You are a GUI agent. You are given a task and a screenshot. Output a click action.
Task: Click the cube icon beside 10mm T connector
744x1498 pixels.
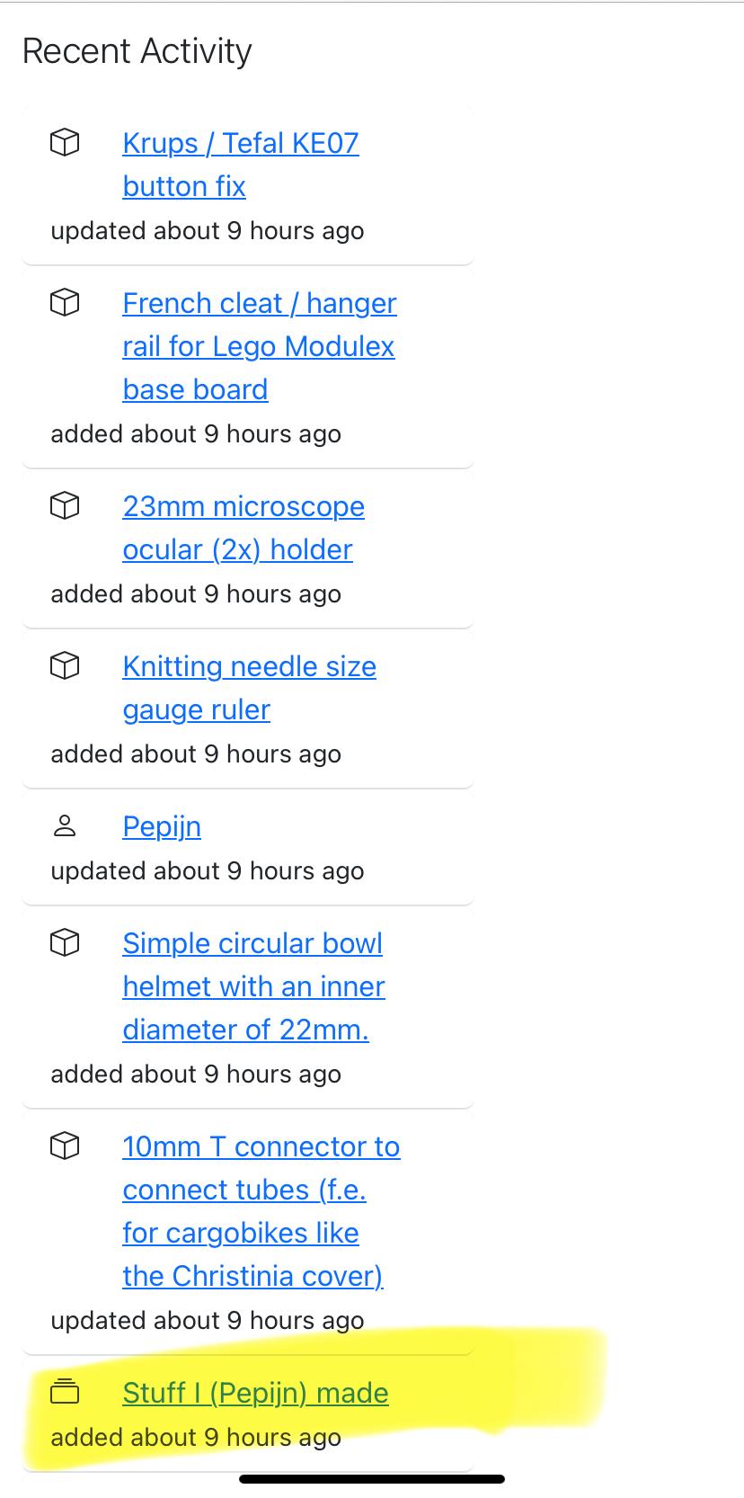(65, 1146)
